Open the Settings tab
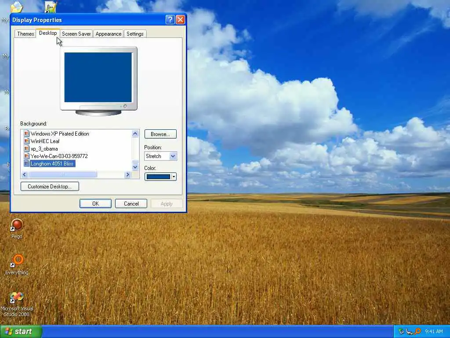450x338 pixels. (x=135, y=34)
